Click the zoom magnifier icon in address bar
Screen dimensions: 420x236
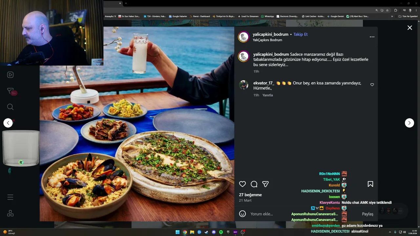pyautogui.click(x=377, y=10)
